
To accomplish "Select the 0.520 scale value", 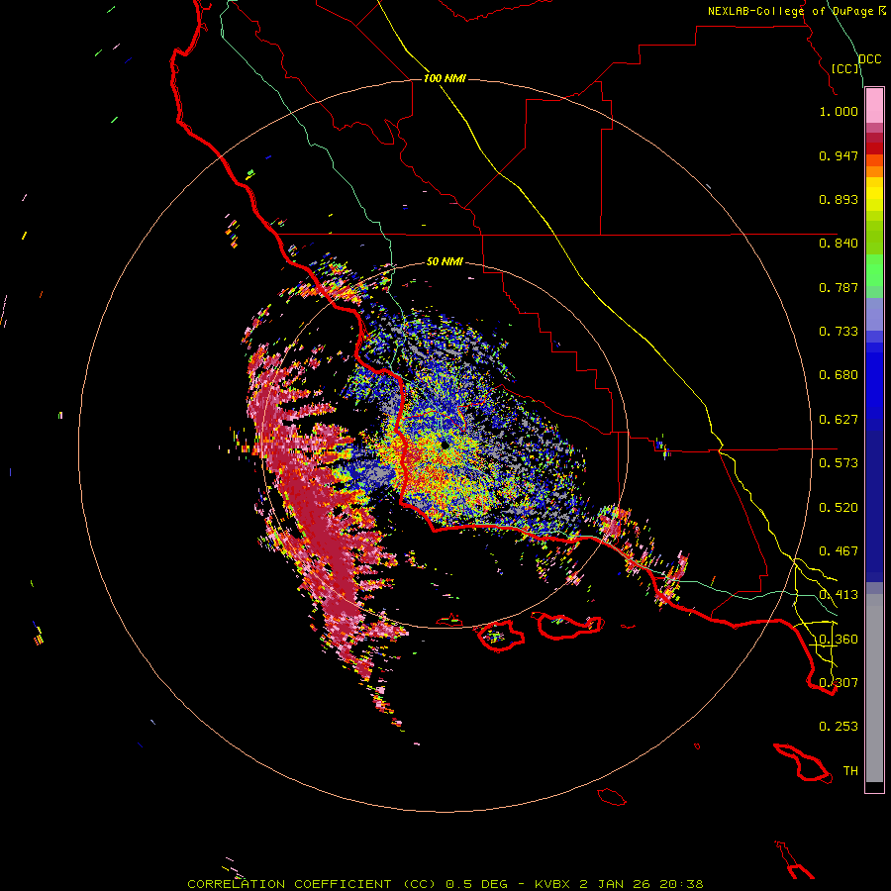I will [839, 508].
